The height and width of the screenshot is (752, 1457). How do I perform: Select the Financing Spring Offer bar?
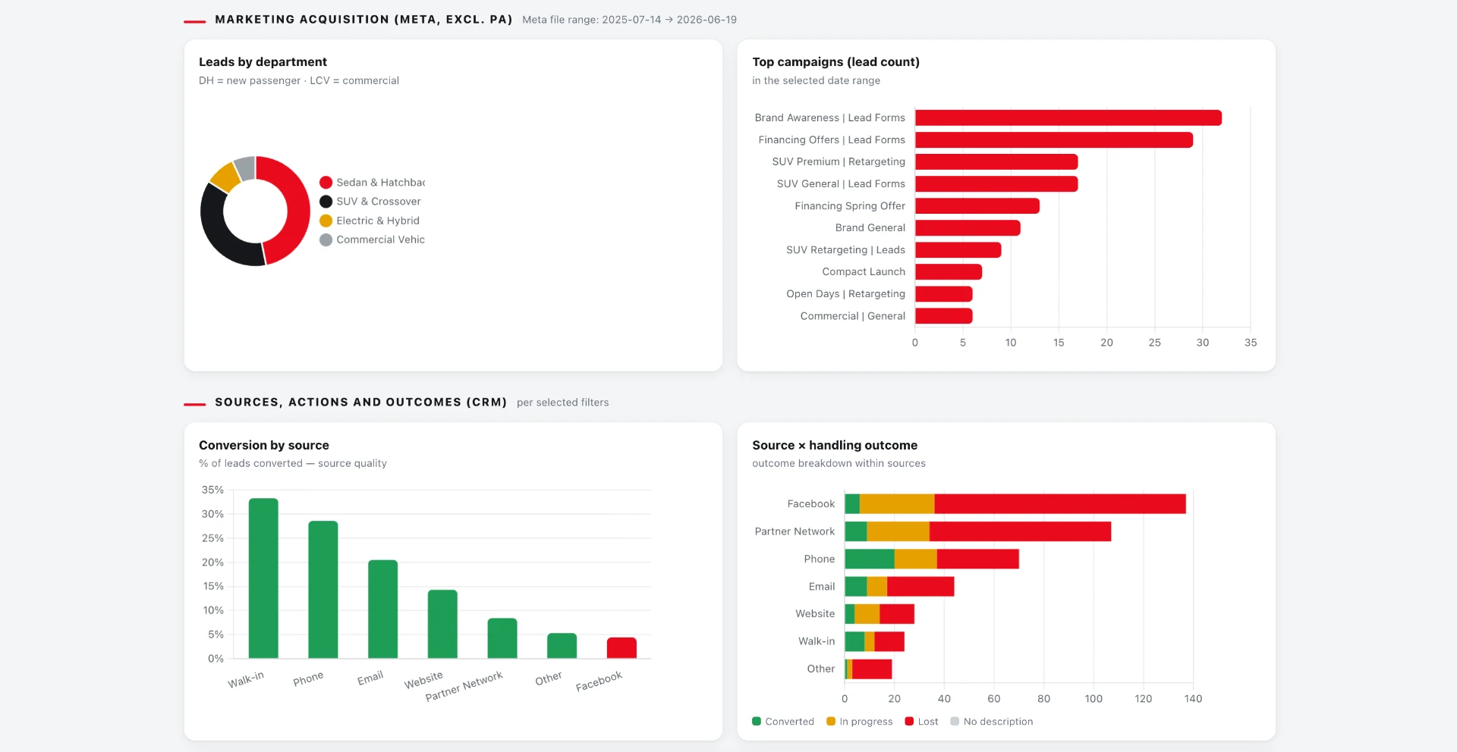[x=977, y=205]
